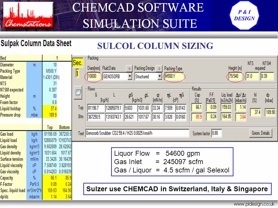Image resolution: width=278 pixels, height=208 pixels.
Task: Click the Chemstations logo
Action: click(28, 15)
